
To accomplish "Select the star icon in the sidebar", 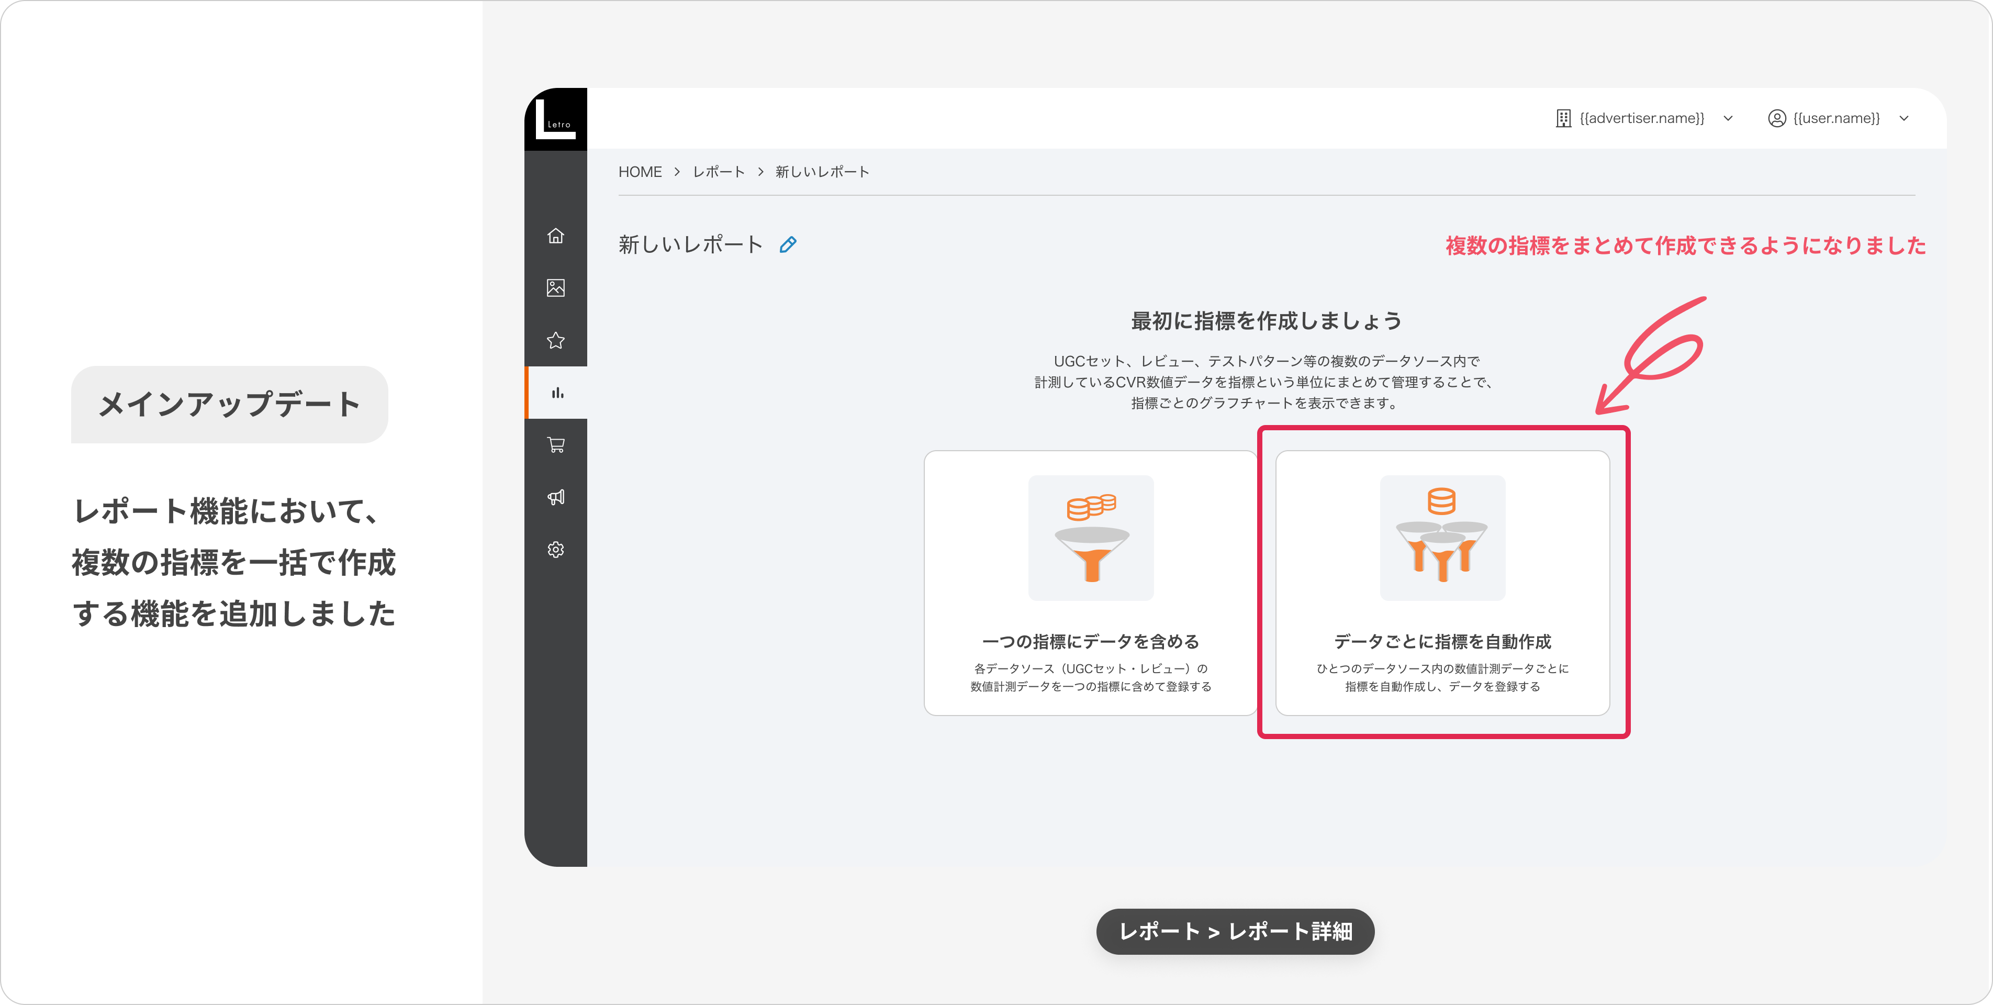I will [x=555, y=340].
